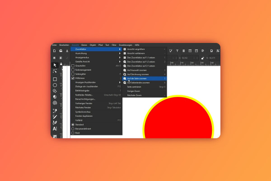
Task: Select the Selector arrow tool
Action: (55, 65)
